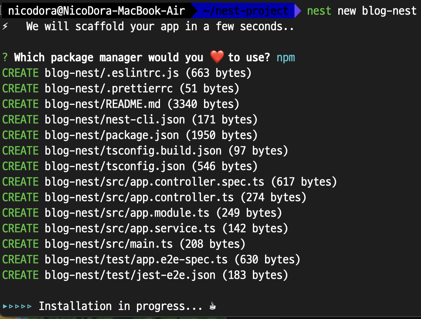
Task: Click blog-nest/package.json file path
Action: [112, 135]
